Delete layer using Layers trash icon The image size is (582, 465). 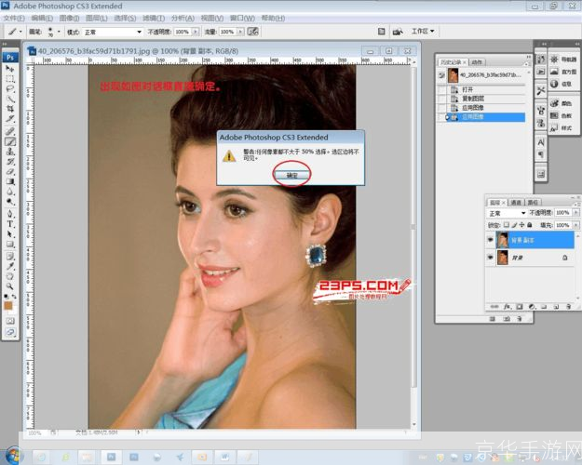pos(568,307)
